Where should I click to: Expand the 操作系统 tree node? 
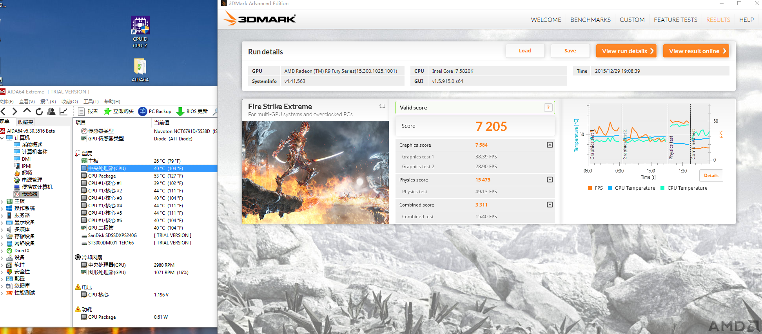(2, 208)
